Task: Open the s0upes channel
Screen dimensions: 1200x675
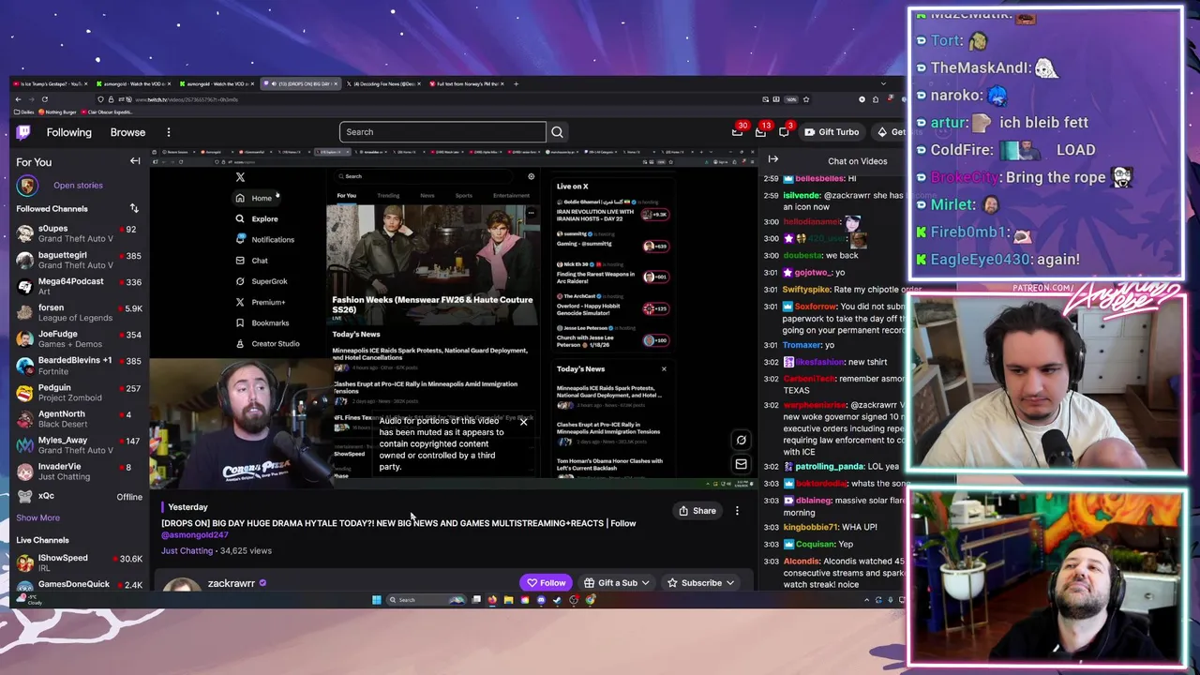Action: (x=77, y=233)
